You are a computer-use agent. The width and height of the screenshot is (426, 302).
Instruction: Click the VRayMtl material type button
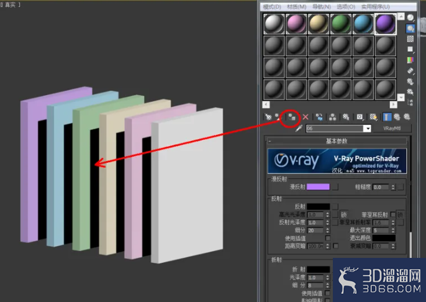(392, 128)
